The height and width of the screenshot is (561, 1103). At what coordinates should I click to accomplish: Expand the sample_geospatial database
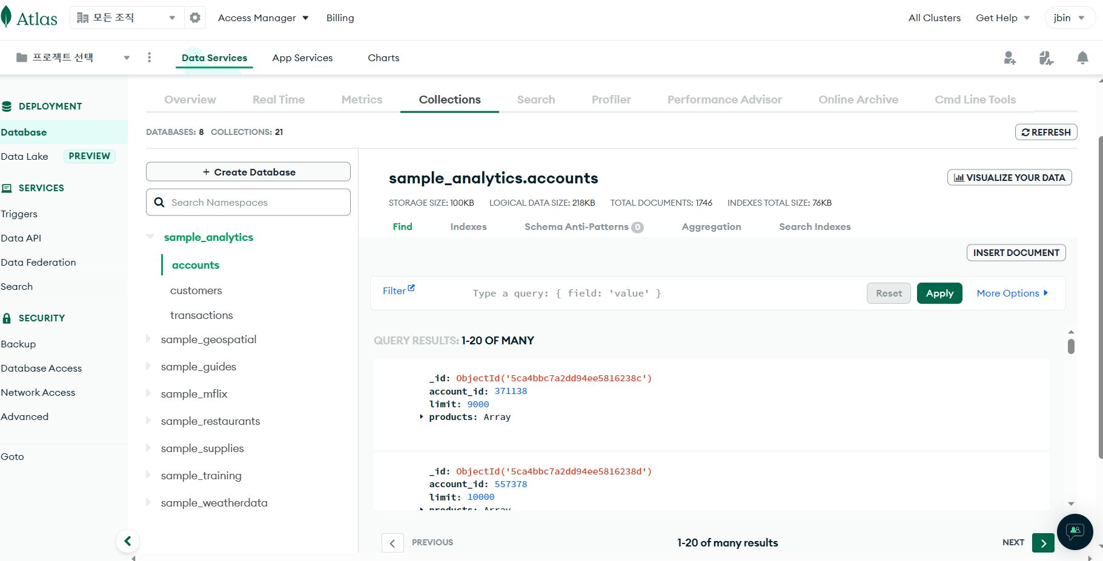coord(148,339)
